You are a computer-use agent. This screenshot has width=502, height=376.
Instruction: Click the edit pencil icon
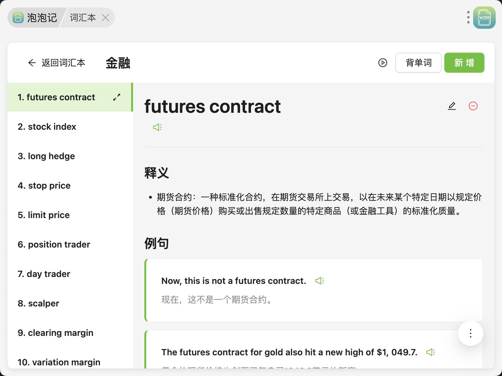pos(452,106)
